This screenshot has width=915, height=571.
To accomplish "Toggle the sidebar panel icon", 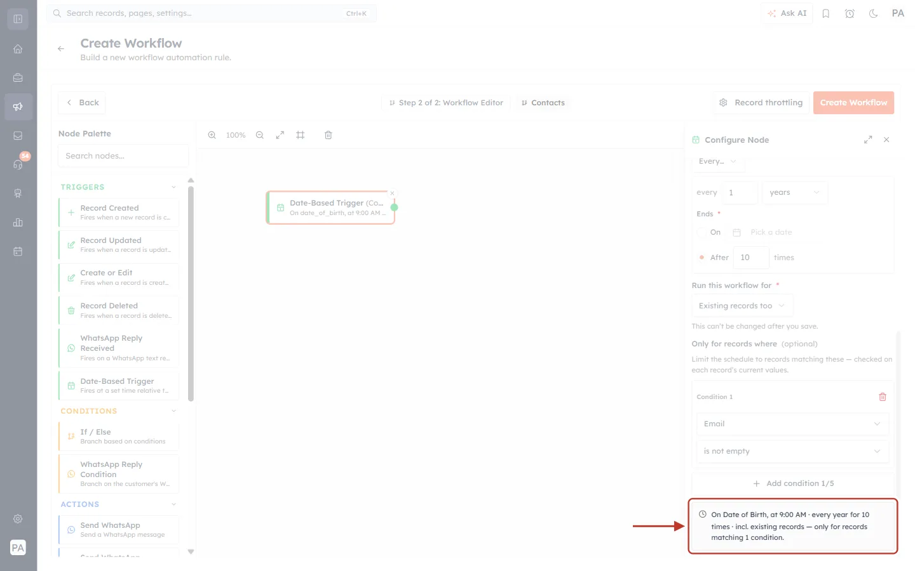I will click(18, 19).
